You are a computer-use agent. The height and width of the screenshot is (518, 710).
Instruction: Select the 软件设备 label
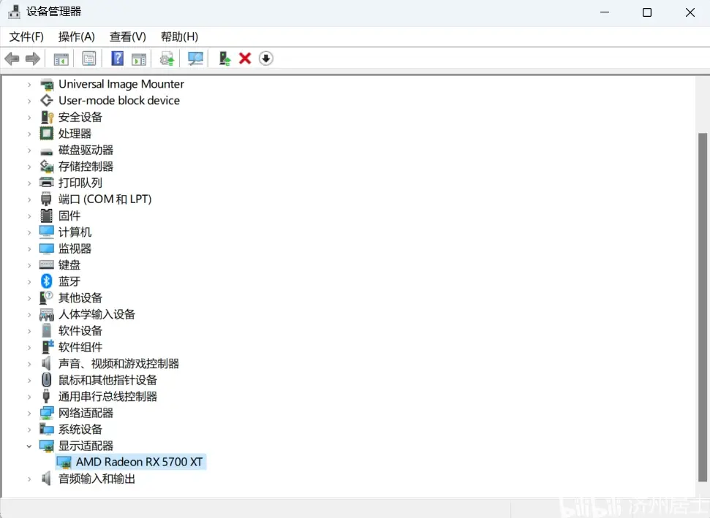80,330
